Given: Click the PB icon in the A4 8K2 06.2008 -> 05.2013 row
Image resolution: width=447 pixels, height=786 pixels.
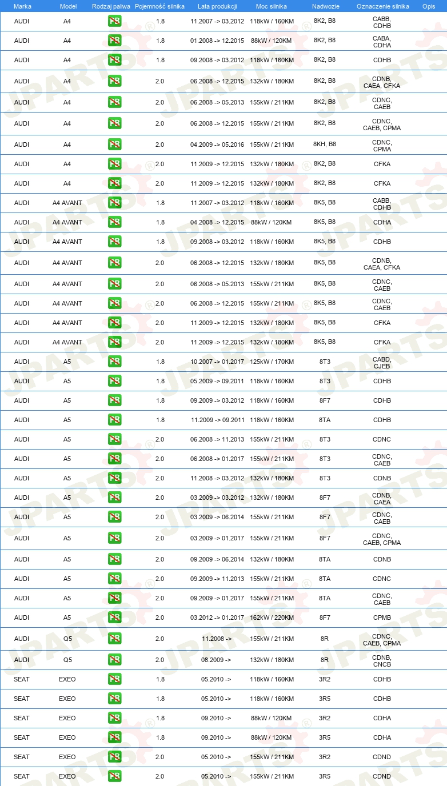Looking at the screenshot, I should [x=115, y=102].
